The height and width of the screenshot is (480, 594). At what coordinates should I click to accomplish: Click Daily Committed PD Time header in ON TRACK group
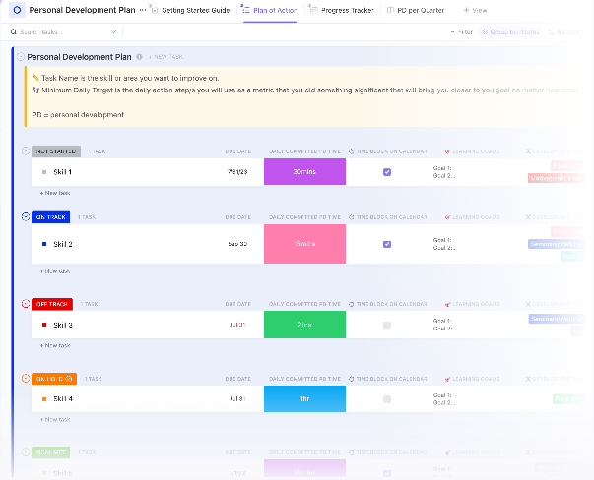pyautogui.click(x=304, y=217)
